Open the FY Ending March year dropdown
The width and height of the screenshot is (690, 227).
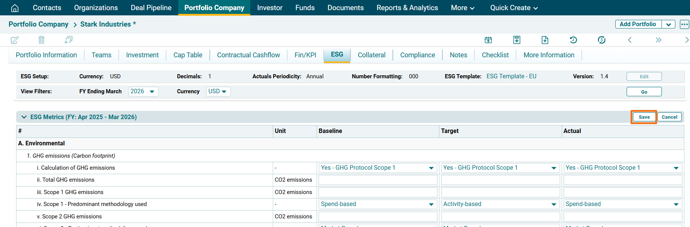143,91
